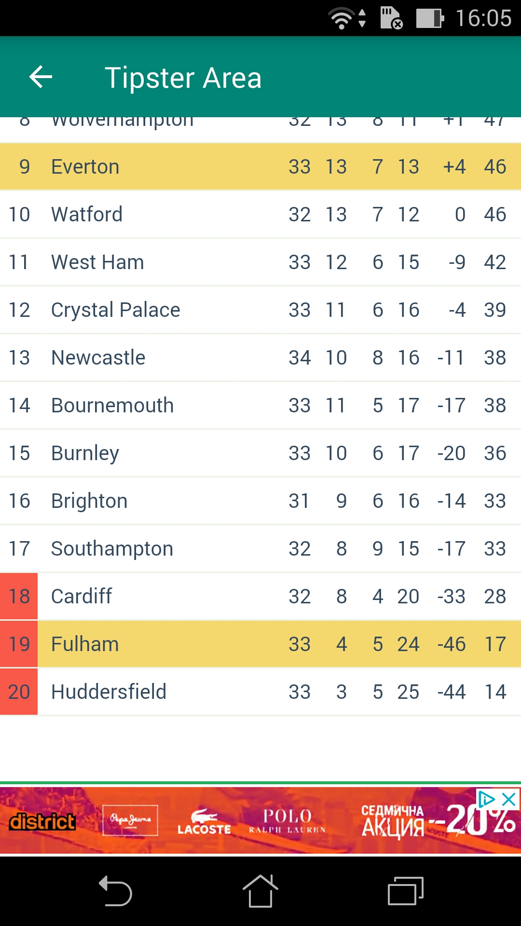Open the AdChoices triangle icon
521x926 pixels.
tap(487, 800)
